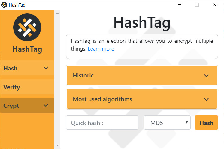Close the HashTag window

(215, 5)
